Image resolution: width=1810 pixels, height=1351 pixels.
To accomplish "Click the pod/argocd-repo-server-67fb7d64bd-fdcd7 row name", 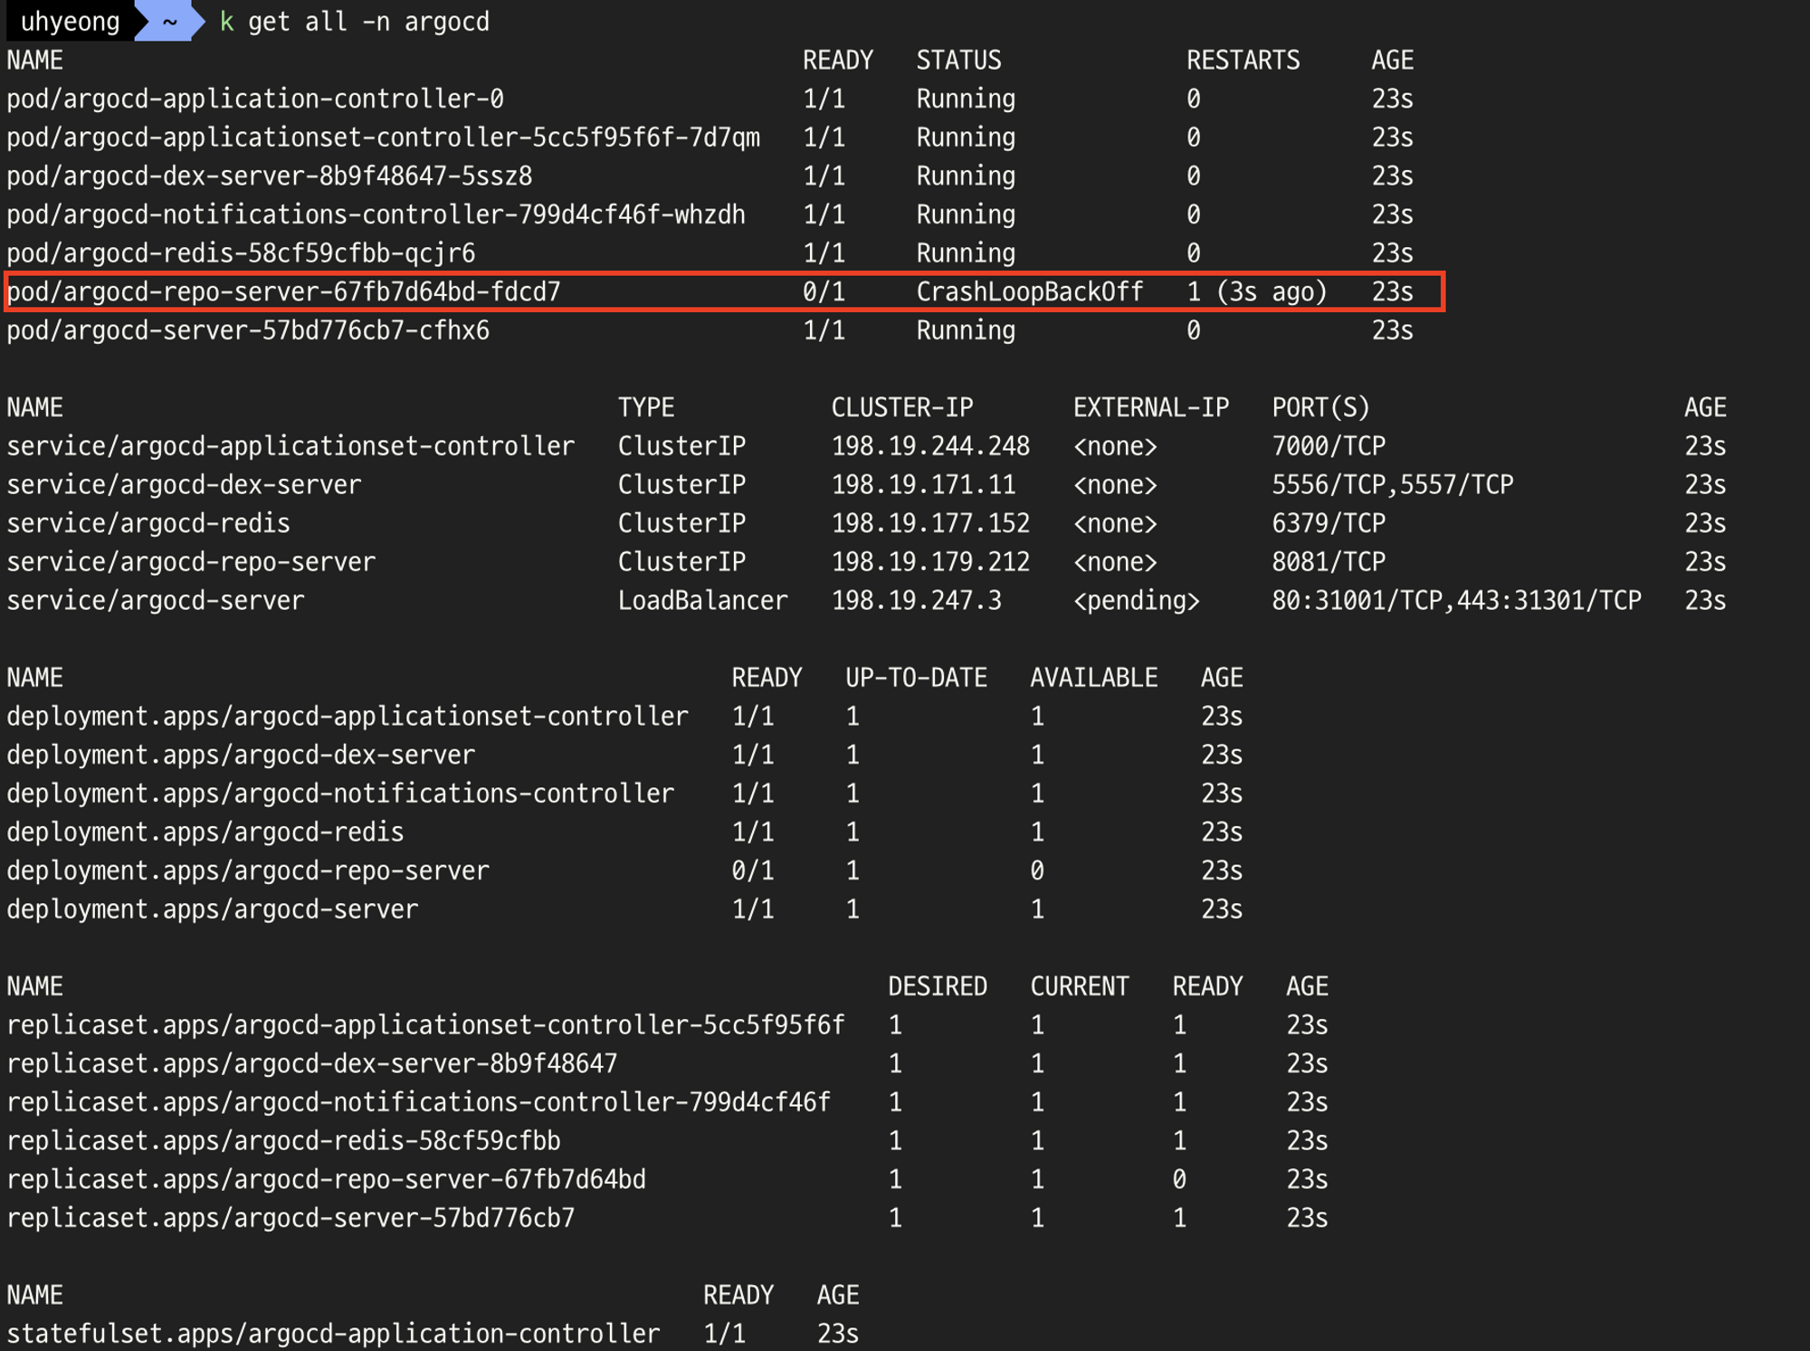I will coord(283,291).
